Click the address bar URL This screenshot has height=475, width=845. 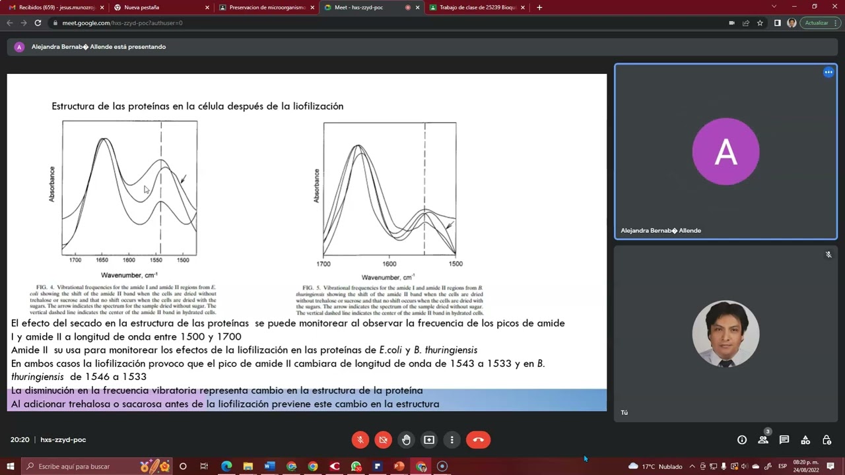122,22
